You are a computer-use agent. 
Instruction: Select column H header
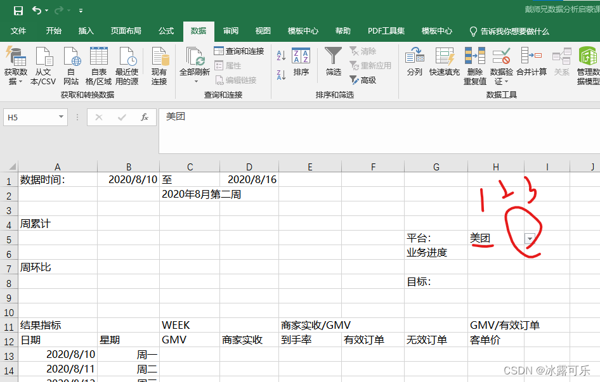click(496, 167)
